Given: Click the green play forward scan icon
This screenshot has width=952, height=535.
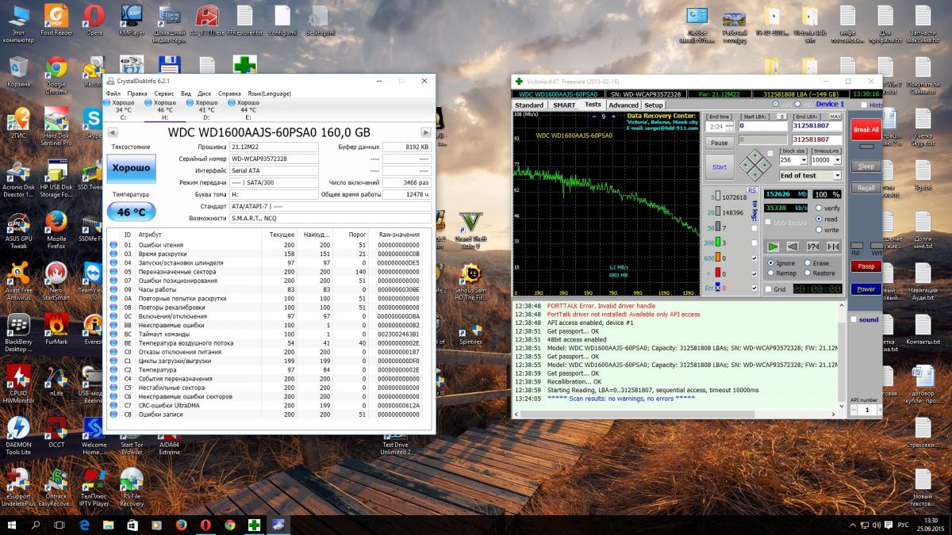Looking at the screenshot, I should click(x=773, y=246).
